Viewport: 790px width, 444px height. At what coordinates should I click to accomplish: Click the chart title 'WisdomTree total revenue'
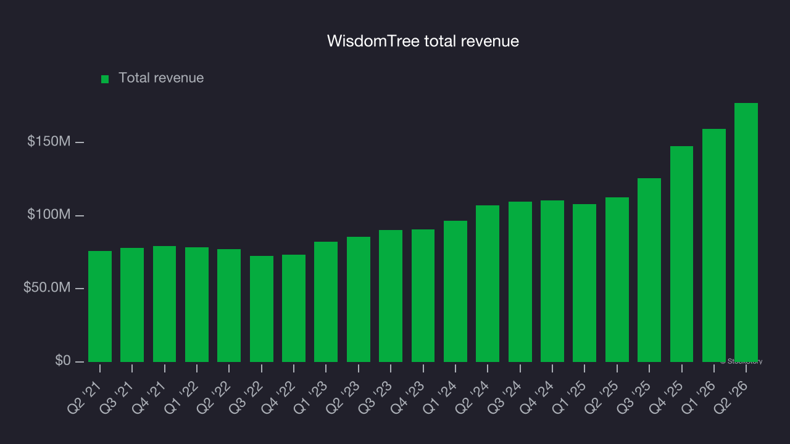423,41
